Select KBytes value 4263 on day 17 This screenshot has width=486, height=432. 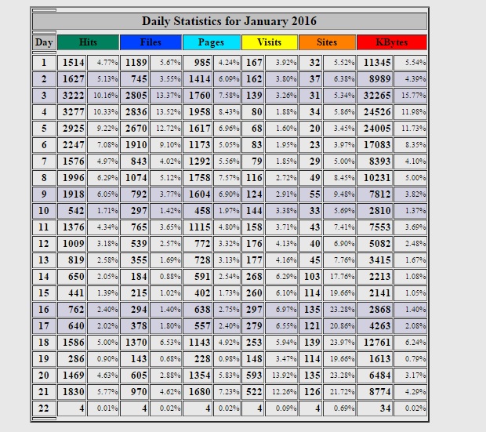pos(375,325)
